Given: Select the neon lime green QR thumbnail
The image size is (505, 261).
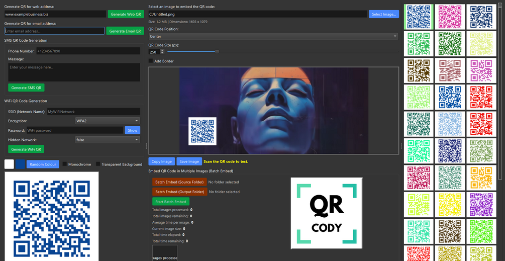Looking at the screenshot, I should tap(481, 231).
